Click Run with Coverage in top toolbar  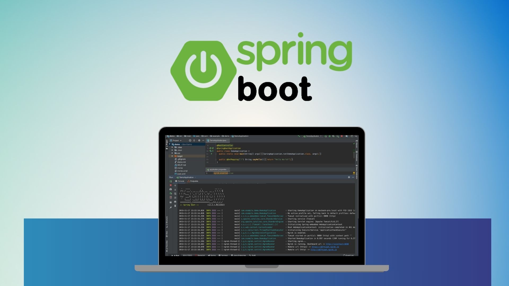(334, 136)
